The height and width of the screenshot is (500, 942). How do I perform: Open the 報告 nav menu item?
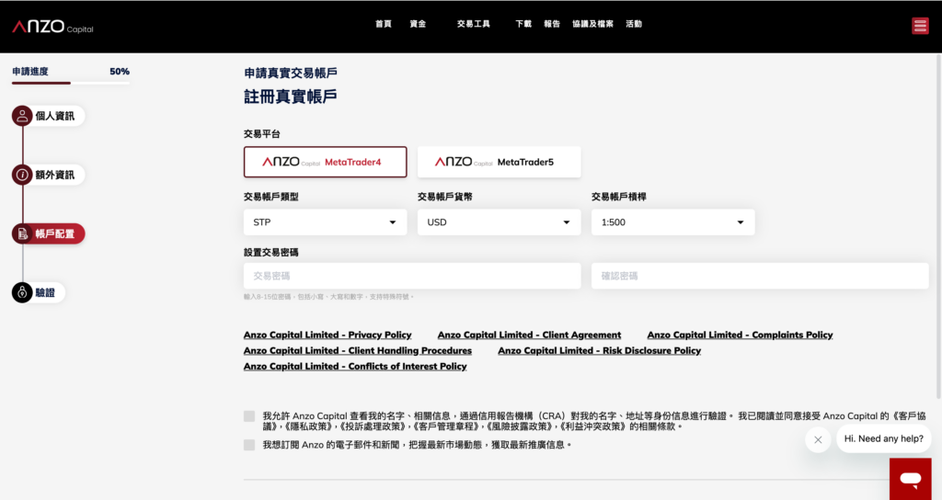point(552,24)
